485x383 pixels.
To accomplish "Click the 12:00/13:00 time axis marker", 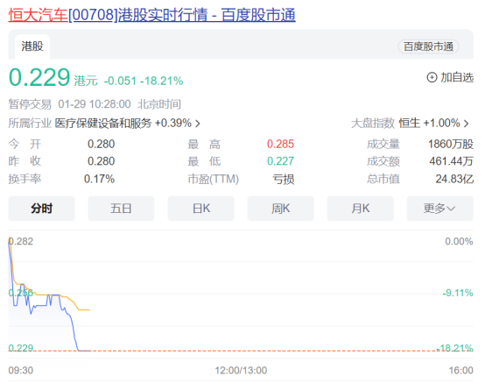I will pos(241,370).
